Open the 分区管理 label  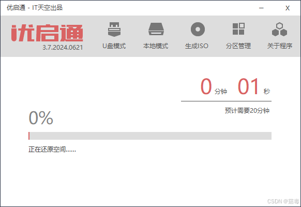[x=238, y=46]
